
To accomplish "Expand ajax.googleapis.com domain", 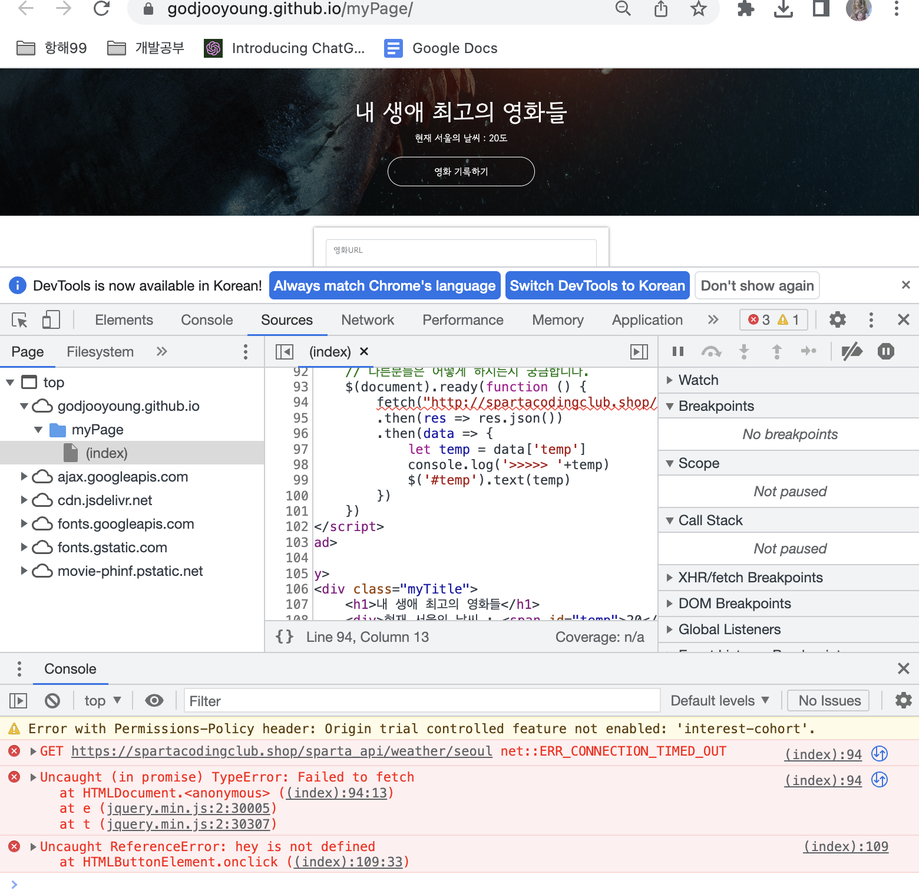I will tap(24, 476).
